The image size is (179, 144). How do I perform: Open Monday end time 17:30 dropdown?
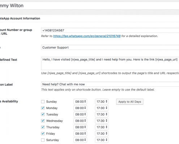[102, 108]
